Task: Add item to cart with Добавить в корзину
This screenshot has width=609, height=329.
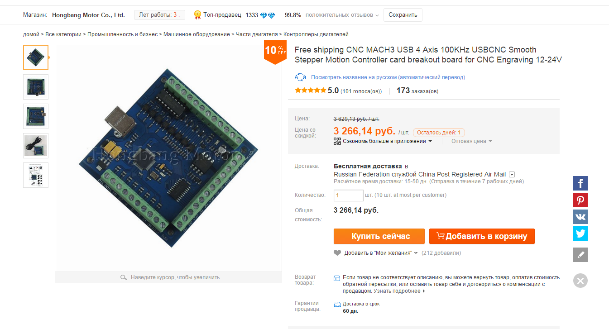Action: [482, 236]
